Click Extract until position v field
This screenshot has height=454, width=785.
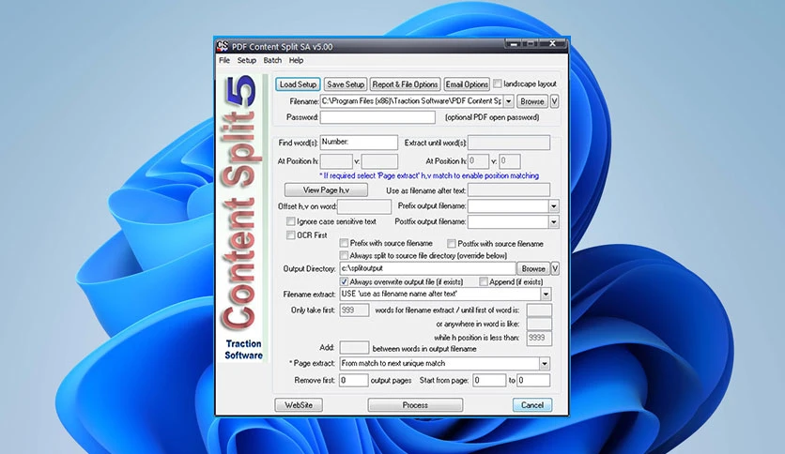(510, 161)
